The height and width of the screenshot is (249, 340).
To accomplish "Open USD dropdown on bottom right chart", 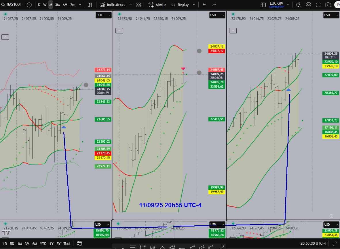I will pyautogui.click(x=331, y=225).
